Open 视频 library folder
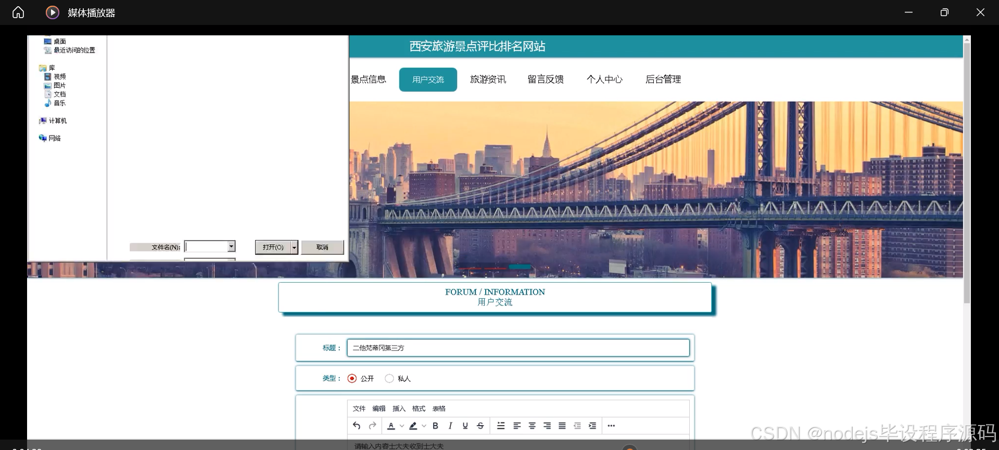The width and height of the screenshot is (999, 450). pyautogui.click(x=55, y=76)
